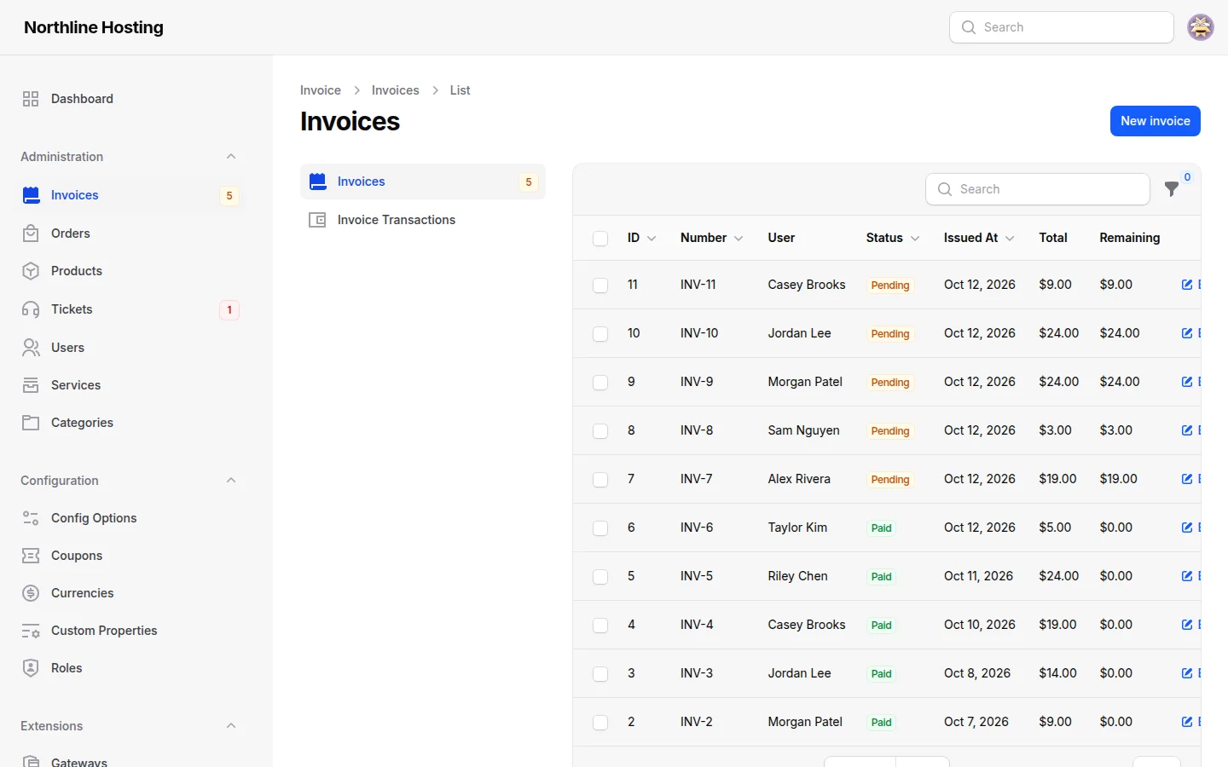Sort the table by Number column
Screen dimensions: 1228x767
(x=712, y=238)
